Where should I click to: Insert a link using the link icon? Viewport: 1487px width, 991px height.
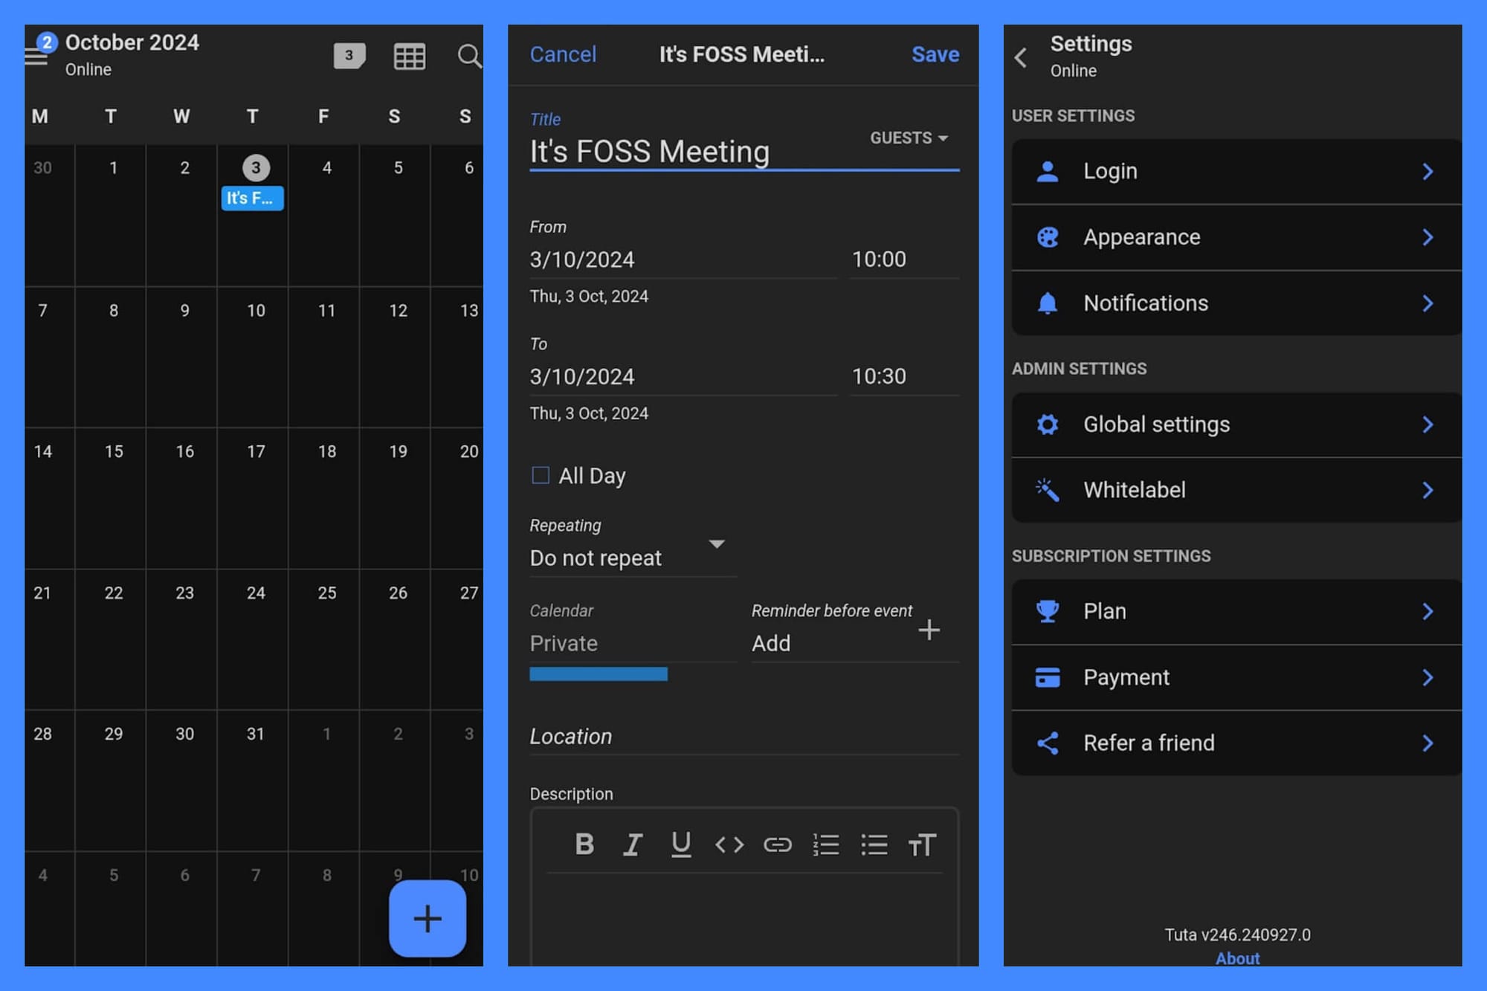point(778,844)
